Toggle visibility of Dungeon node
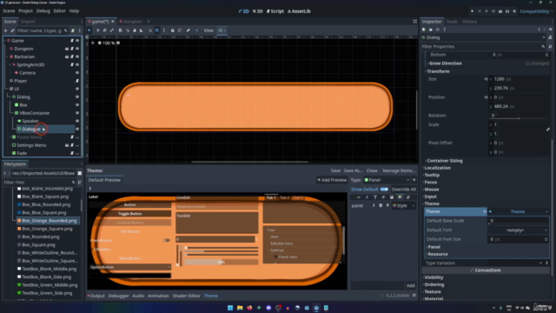This screenshot has width=556, height=313. click(77, 49)
